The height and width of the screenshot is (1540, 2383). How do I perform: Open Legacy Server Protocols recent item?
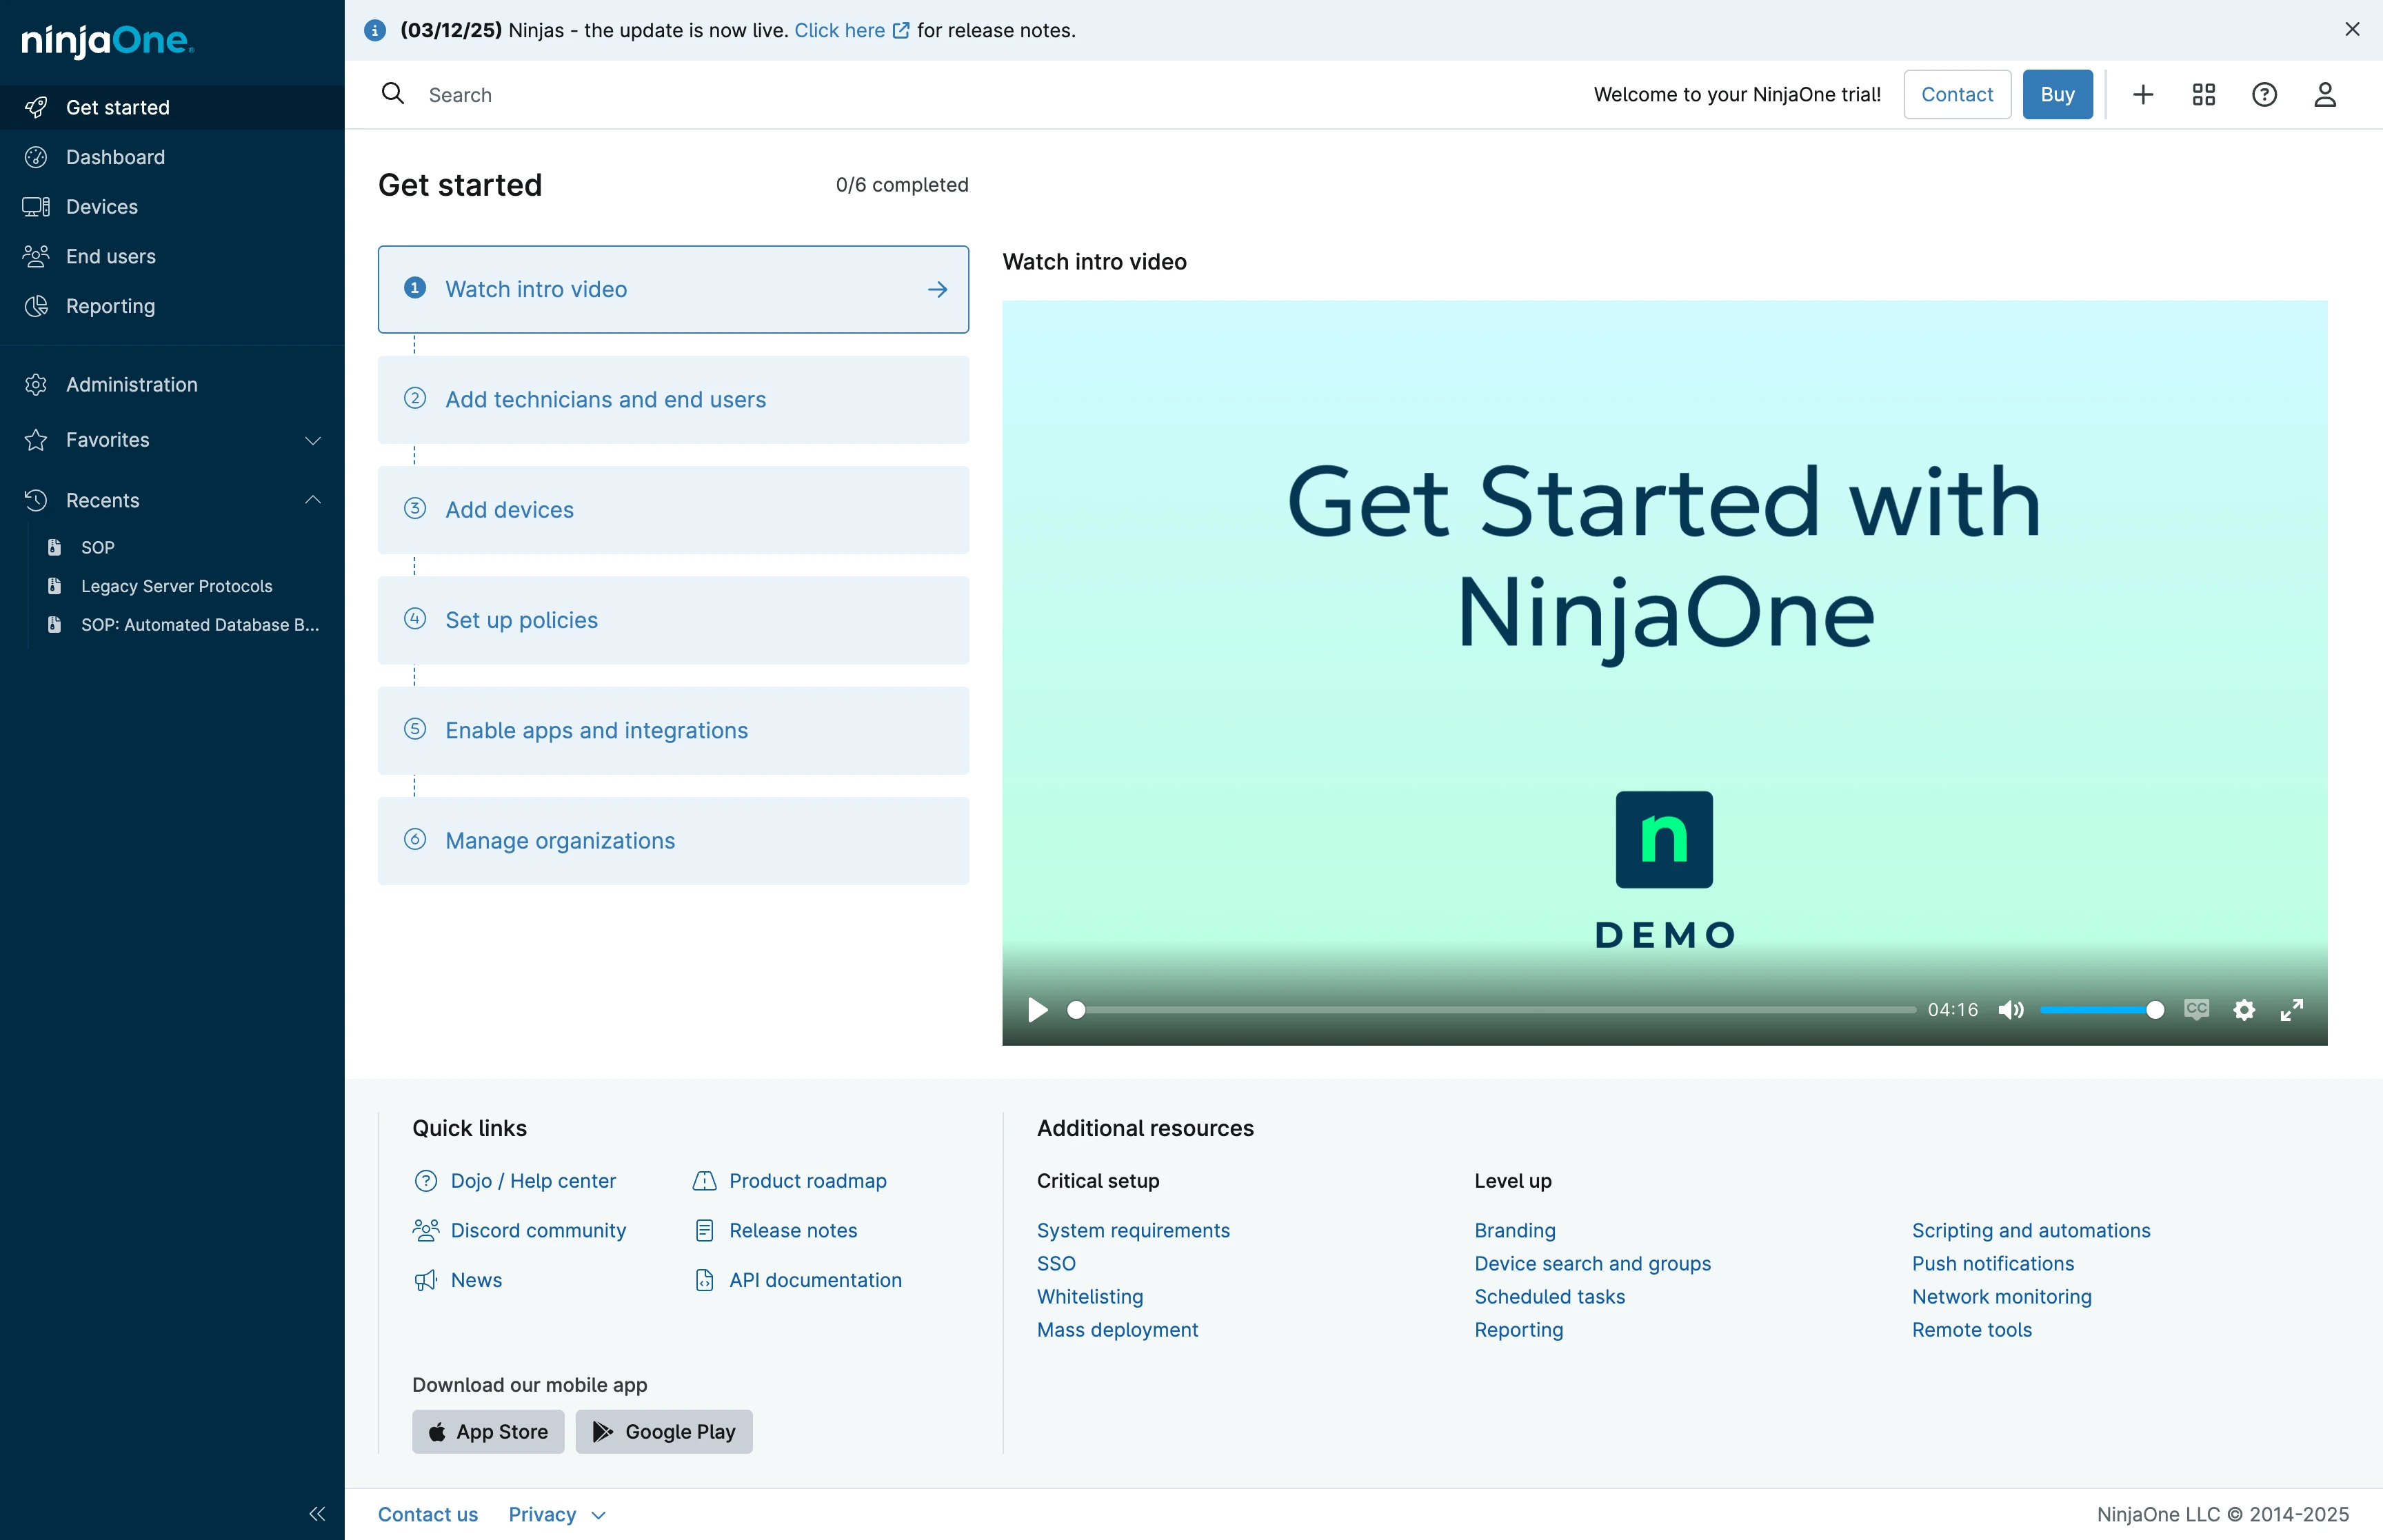coord(176,586)
